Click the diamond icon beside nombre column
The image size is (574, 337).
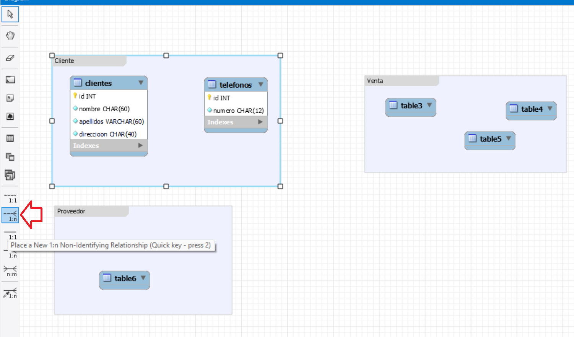(x=75, y=108)
